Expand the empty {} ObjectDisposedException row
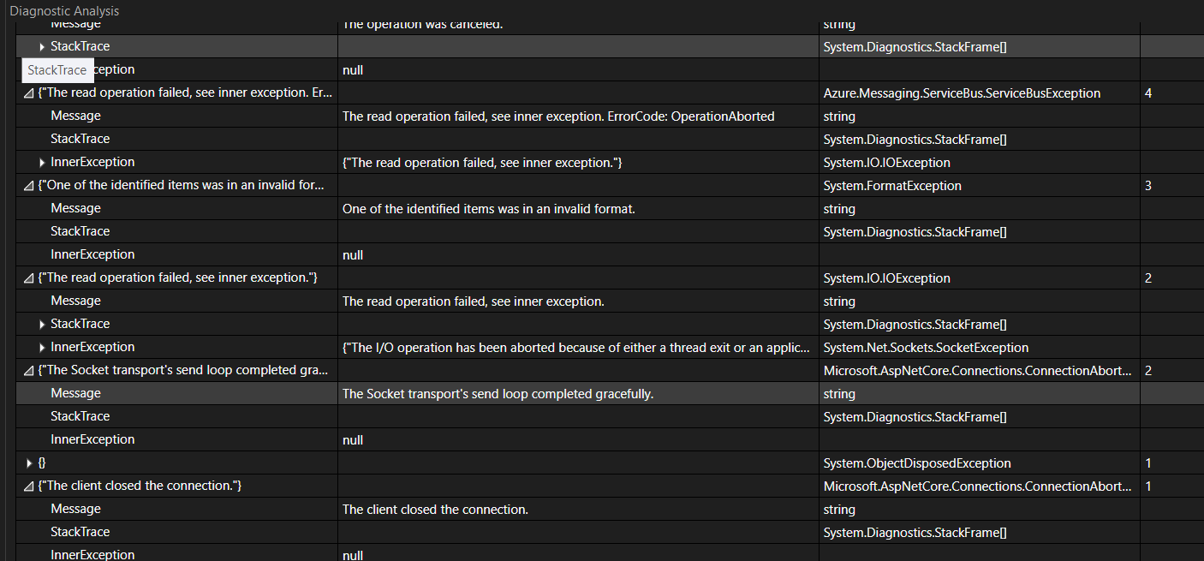Image resolution: width=1204 pixels, height=561 pixels. tap(30, 463)
